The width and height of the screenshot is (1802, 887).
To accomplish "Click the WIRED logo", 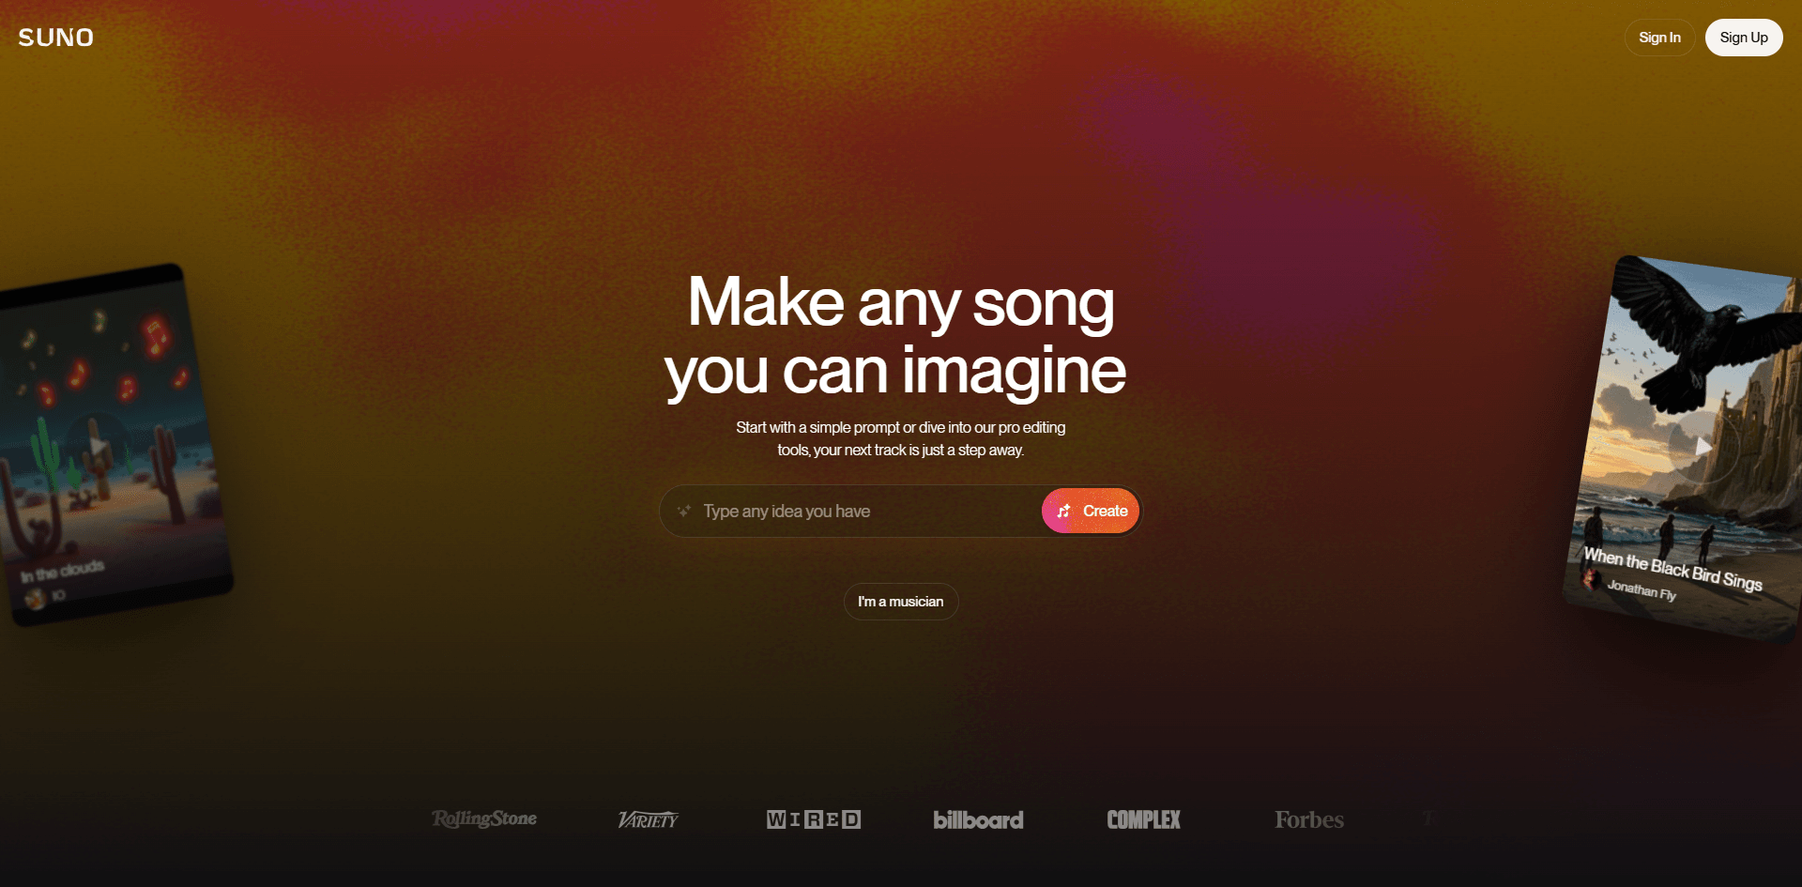I will (814, 819).
